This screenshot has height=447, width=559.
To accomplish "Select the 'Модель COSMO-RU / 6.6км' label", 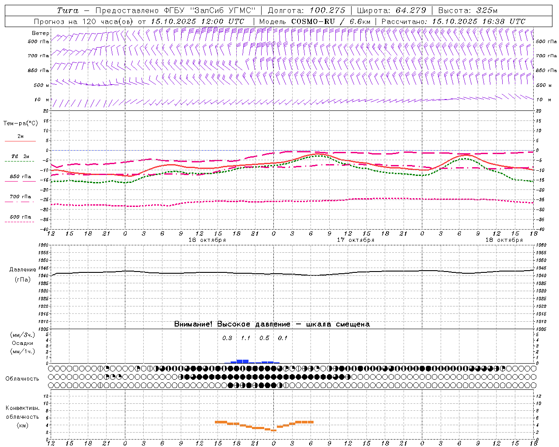I will coord(314,21).
